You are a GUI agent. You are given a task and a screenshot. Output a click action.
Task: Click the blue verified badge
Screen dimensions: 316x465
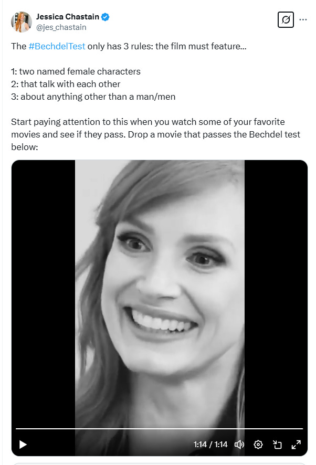[x=105, y=17]
